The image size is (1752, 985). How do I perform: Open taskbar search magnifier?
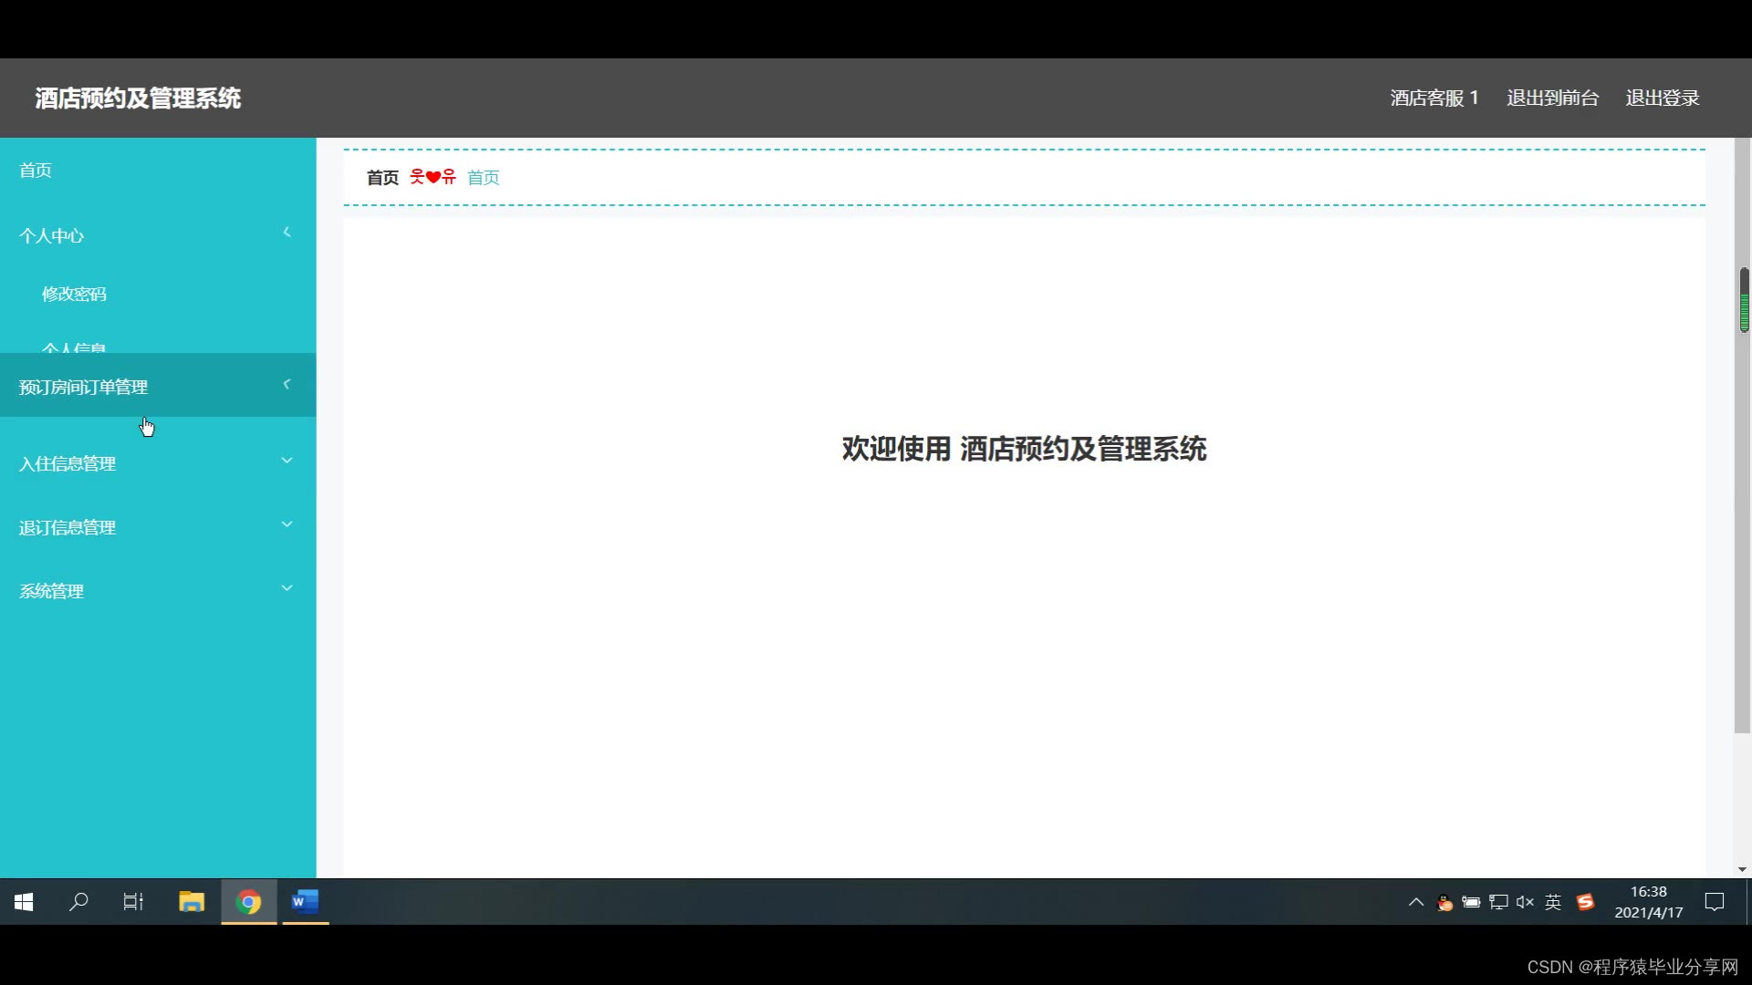click(79, 902)
